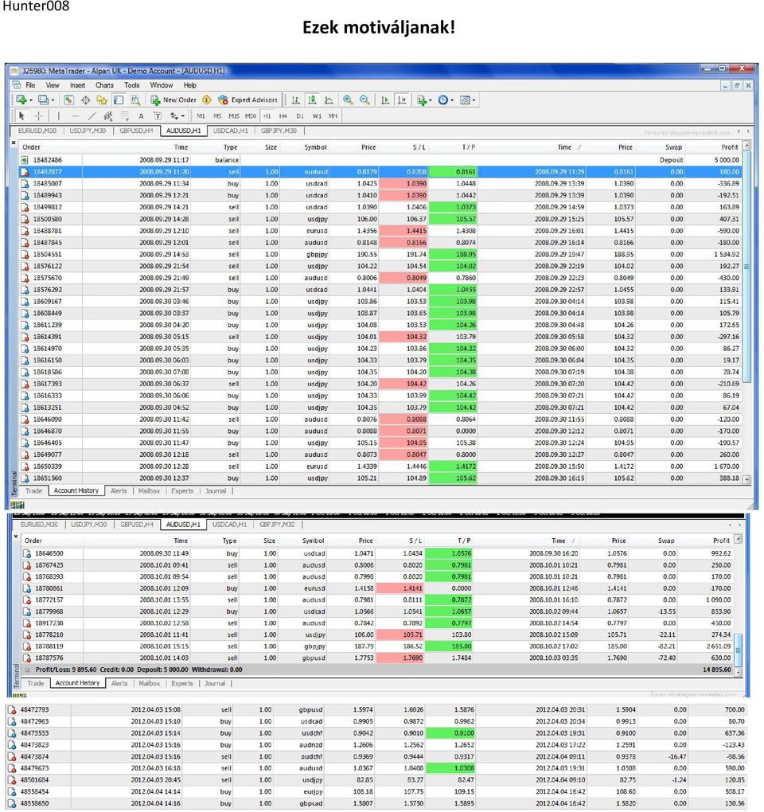Select order row 18650339 eurusd
Screen dimensions: 764x812
tap(380, 466)
